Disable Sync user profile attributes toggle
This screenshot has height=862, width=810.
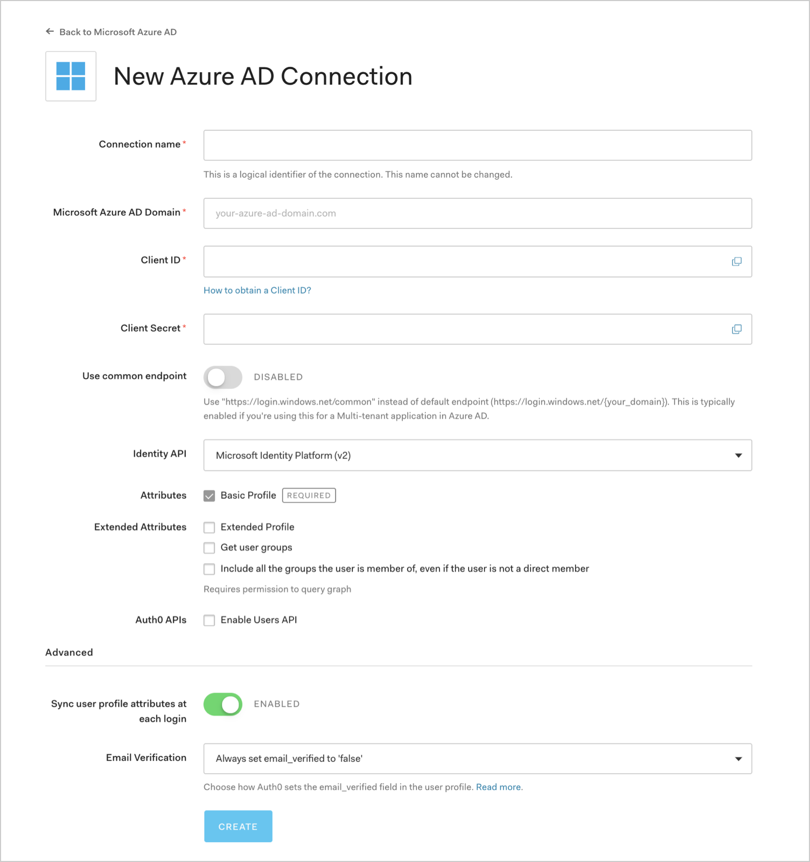coord(223,704)
